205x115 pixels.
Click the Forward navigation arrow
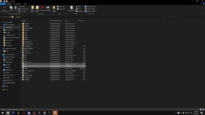[5, 17]
